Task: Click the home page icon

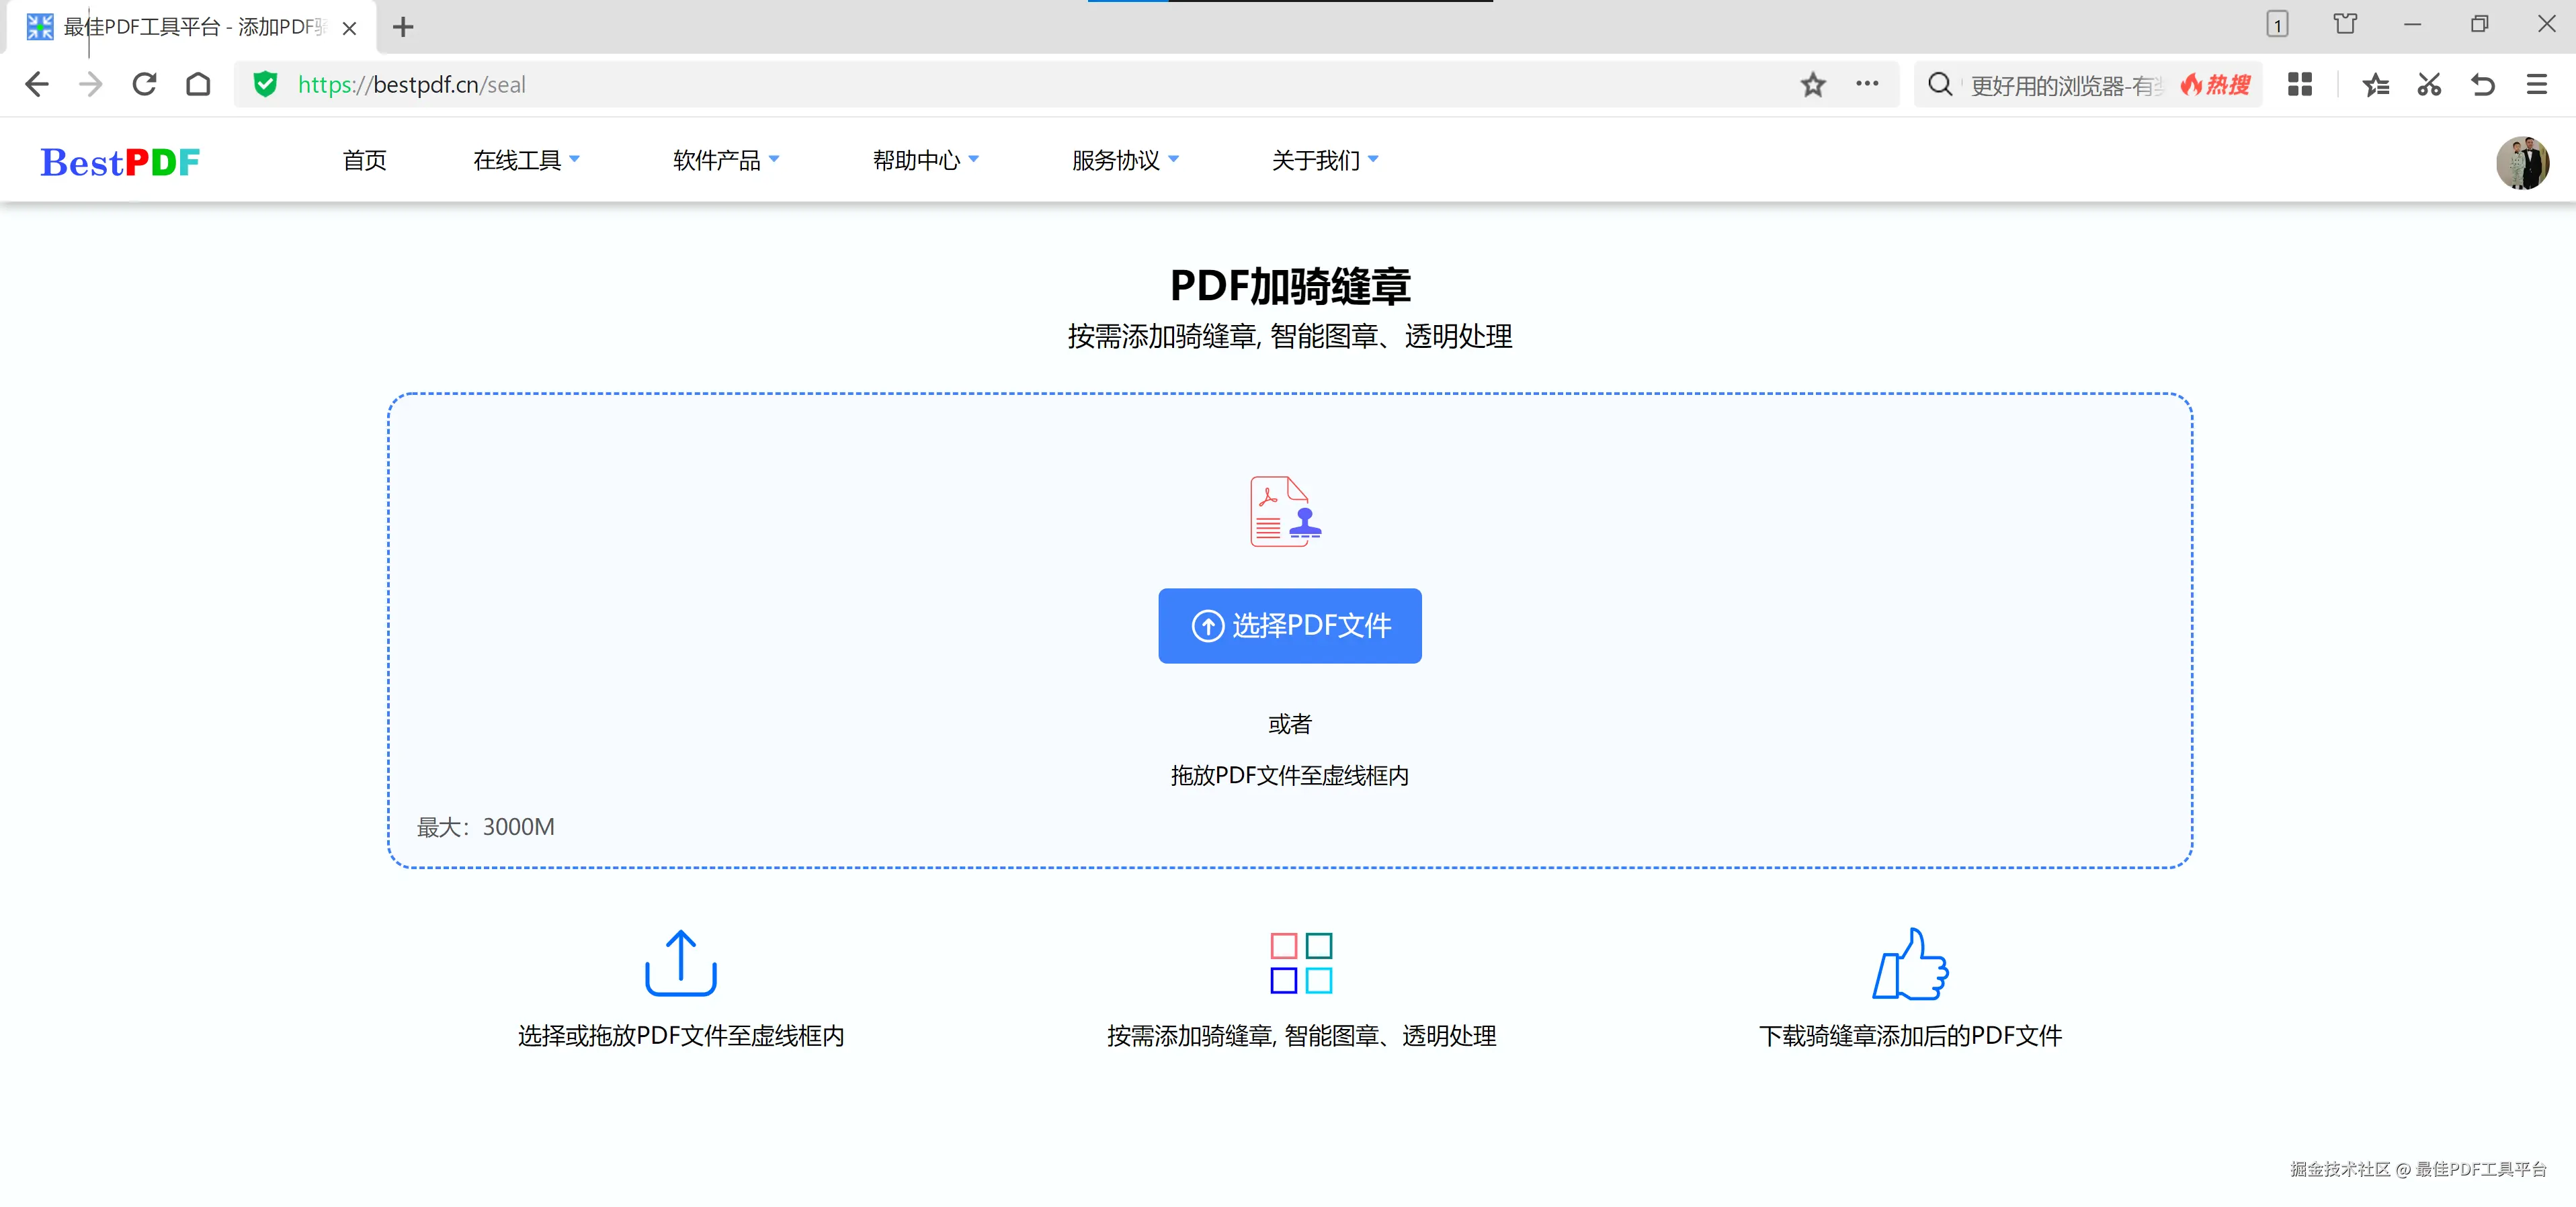Action: (x=198, y=85)
